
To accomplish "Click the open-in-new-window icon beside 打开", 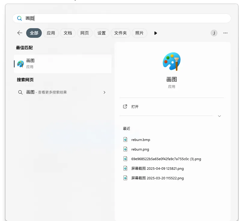I will tap(125, 106).
